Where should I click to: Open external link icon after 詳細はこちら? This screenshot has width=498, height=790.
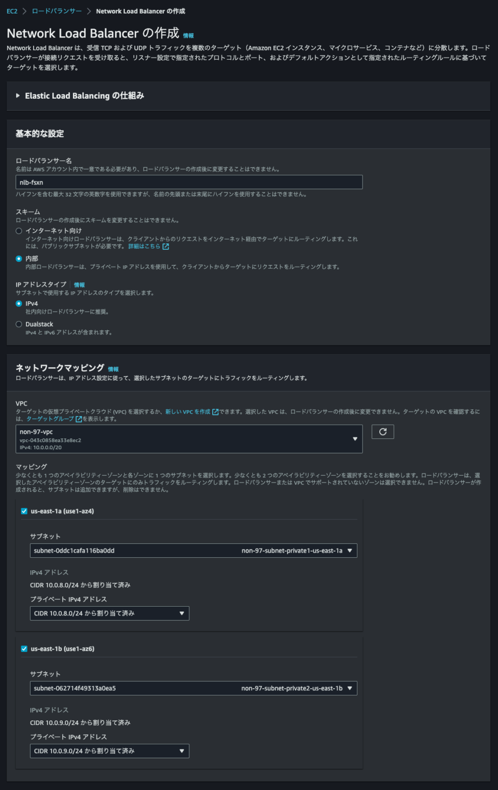[165, 246]
